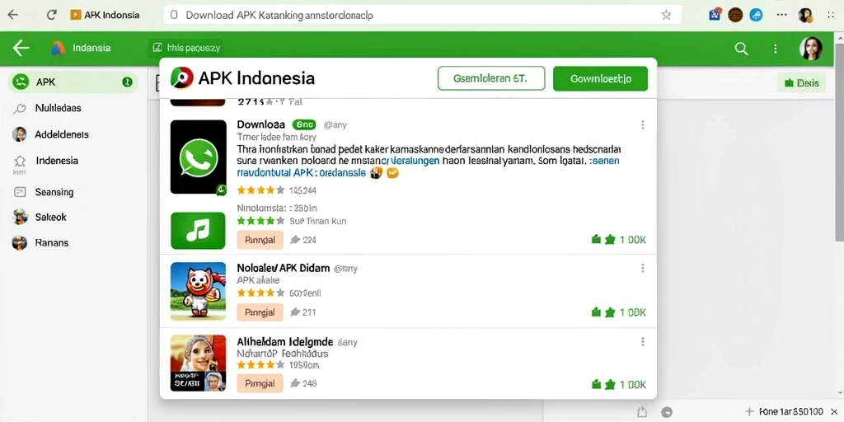Go back using white arrow in green header
The height and width of the screenshot is (422, 844).
coord(21,48)
